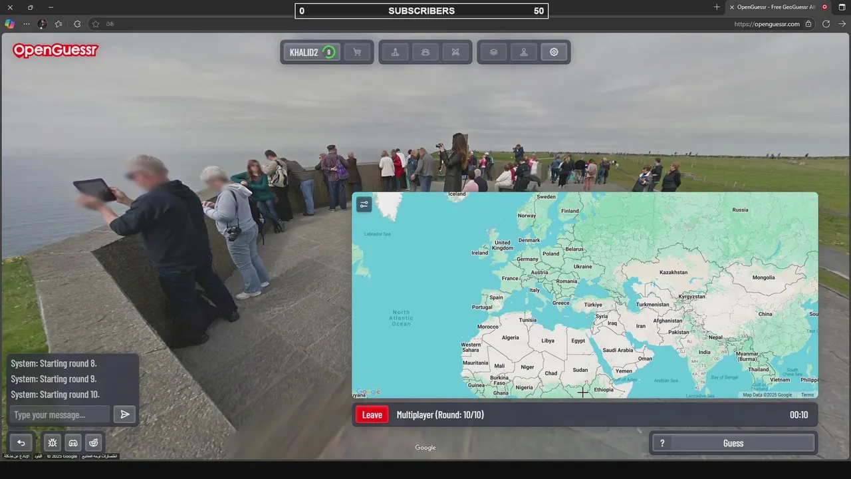
Task: Open the Discord icon link
Action: [x=73, y=442]
